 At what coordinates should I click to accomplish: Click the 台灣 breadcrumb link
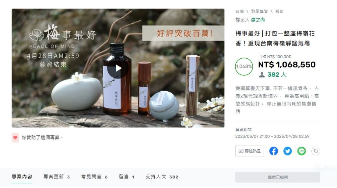pyautogui.click(x=240, y=11)
